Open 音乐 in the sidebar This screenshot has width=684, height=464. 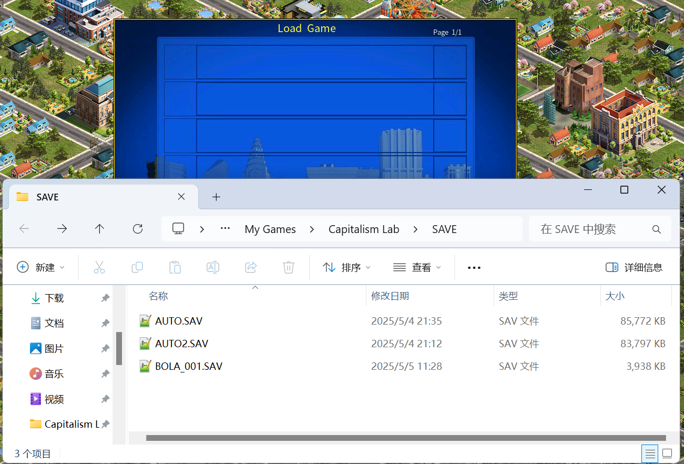pyautogui.click(x=54, y=374)
